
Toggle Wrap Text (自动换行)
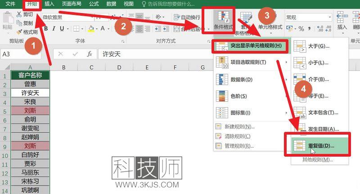click(187, 17)
